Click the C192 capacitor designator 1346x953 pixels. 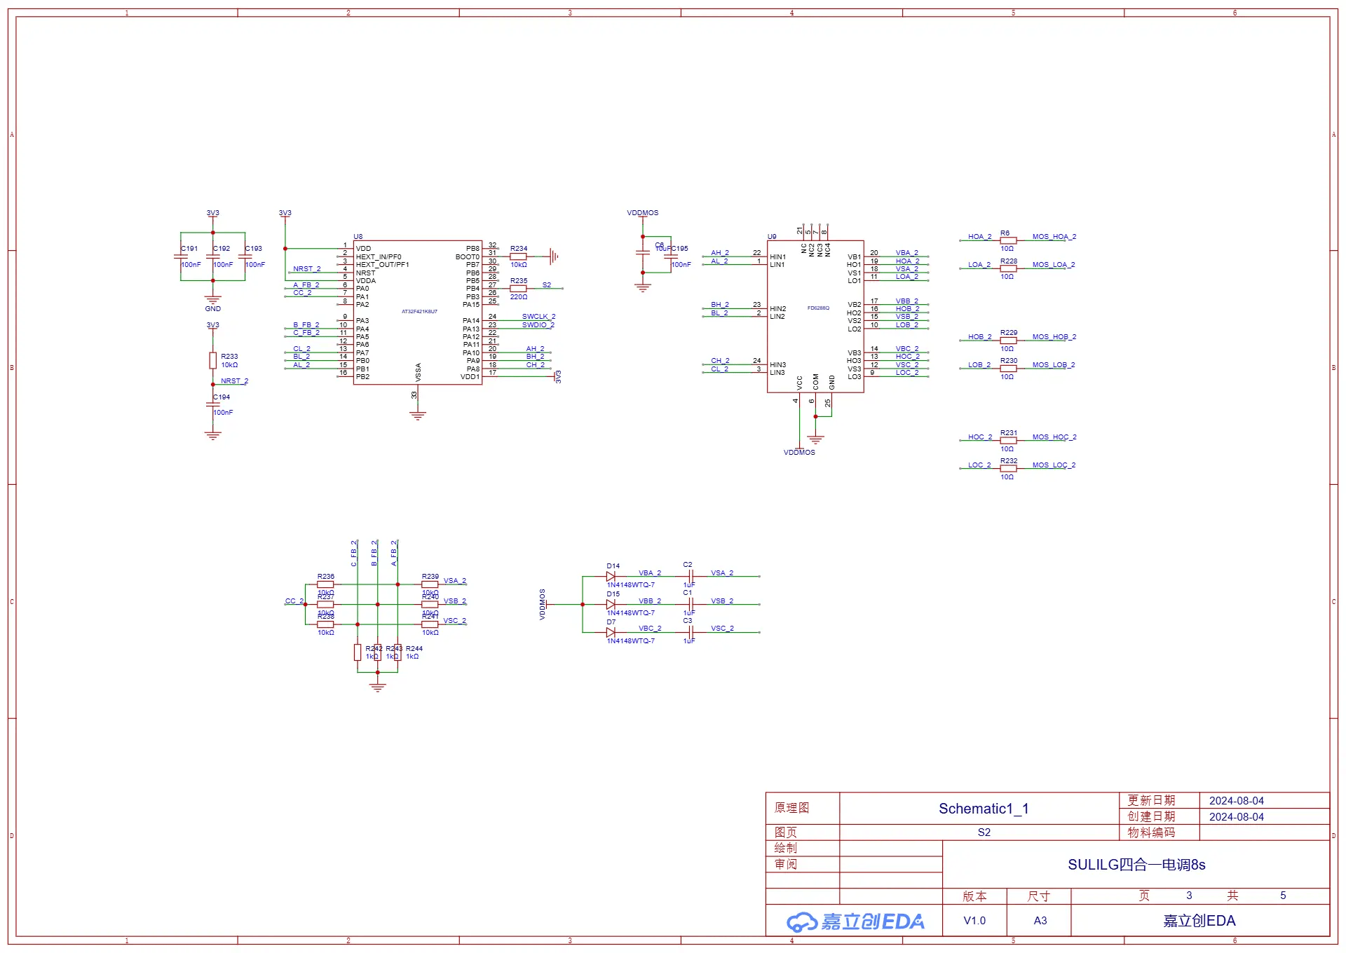click(222, 249)
